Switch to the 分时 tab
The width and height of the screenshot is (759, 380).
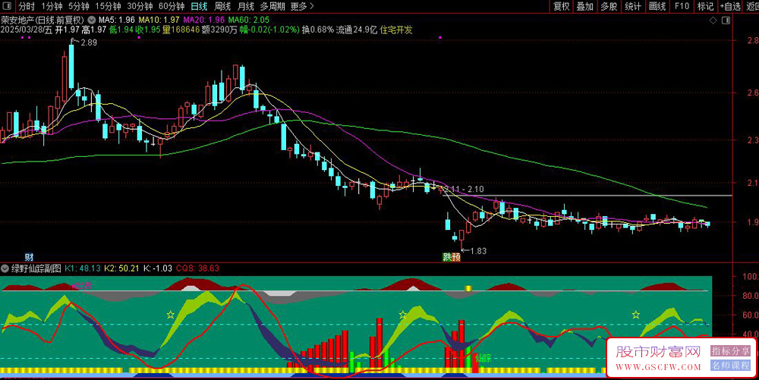27,6
